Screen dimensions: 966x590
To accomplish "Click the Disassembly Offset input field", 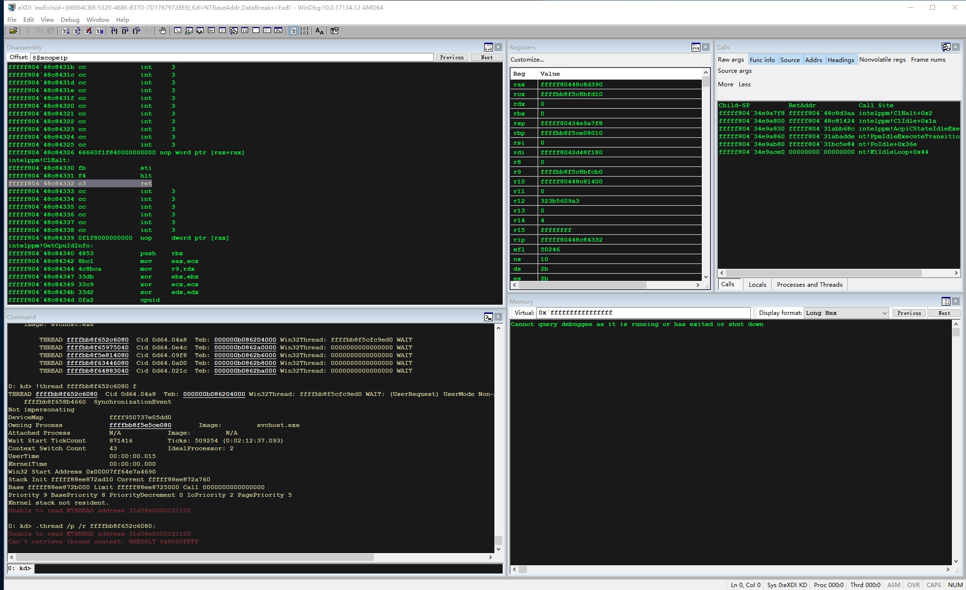I will [x=232, y=57].
